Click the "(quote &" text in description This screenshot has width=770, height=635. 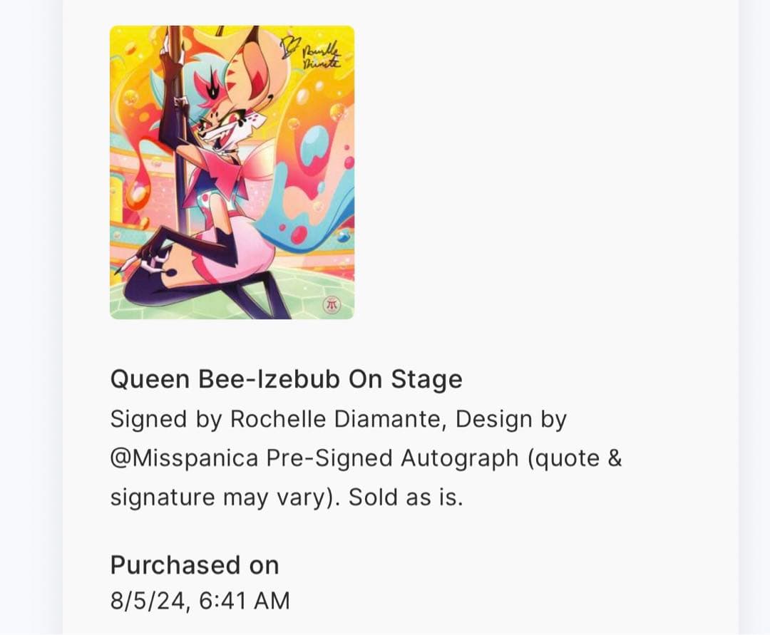[575, 458]
